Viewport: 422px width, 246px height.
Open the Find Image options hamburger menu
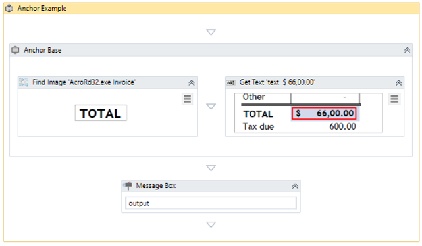pyautogui.click(x=188, y=99)
